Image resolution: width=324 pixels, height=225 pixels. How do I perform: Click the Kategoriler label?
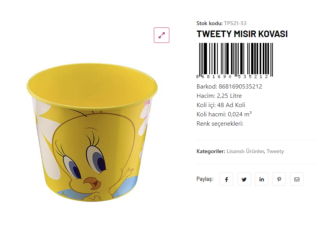(x=211, y=151)
